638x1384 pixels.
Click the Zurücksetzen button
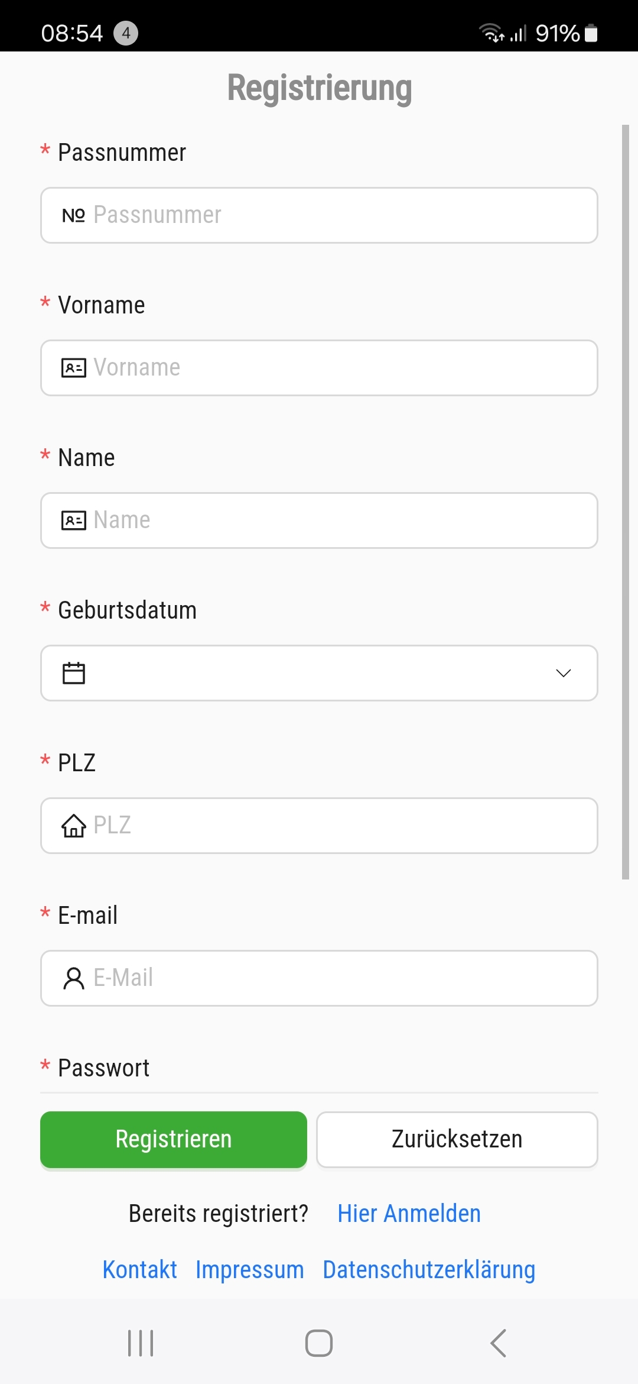(457, 1139)
